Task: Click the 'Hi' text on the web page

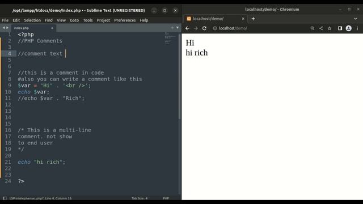Action: coord(190,43)
